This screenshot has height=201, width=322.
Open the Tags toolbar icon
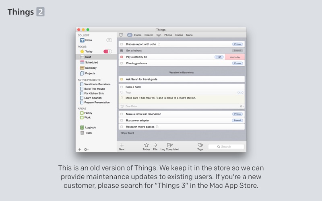tap(200, 145)
